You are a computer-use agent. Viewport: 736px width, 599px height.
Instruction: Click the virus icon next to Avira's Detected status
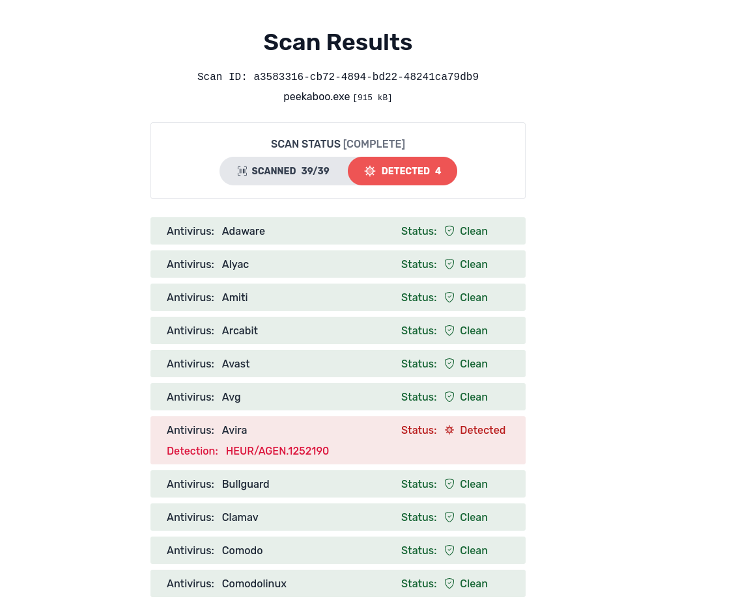pos(449,430)
